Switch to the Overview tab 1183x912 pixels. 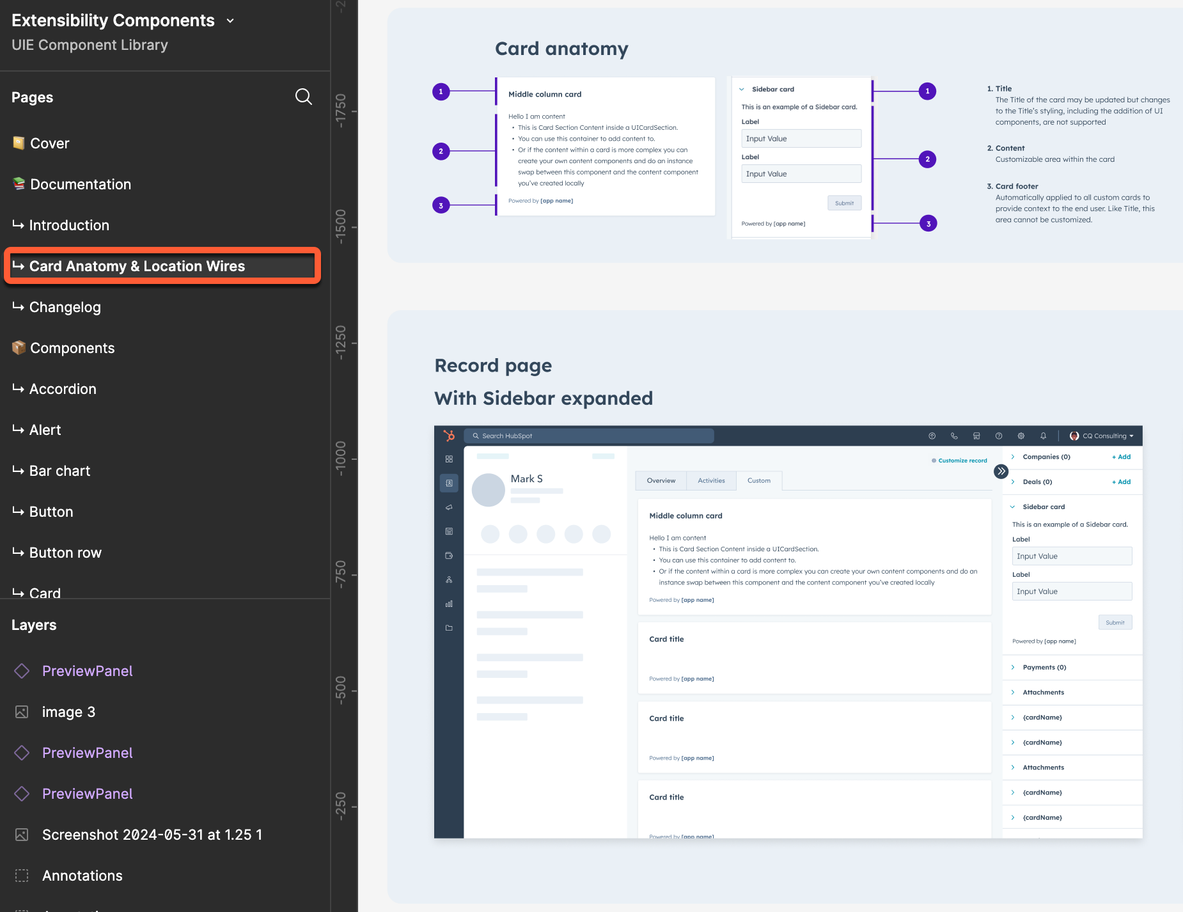coord(661,481)
